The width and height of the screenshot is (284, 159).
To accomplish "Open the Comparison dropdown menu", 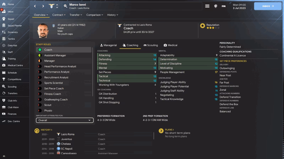I will coord(94,15).
